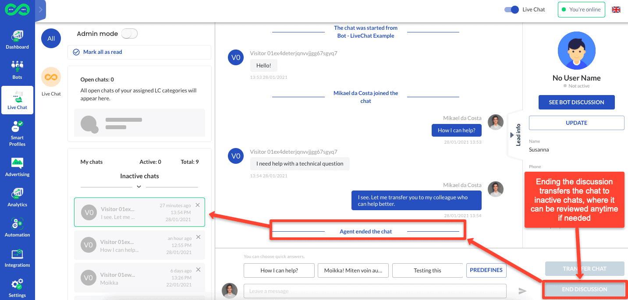Open the language selector flag
The height and width of the screenshot is (300, 628).
[x=616, y=9]
